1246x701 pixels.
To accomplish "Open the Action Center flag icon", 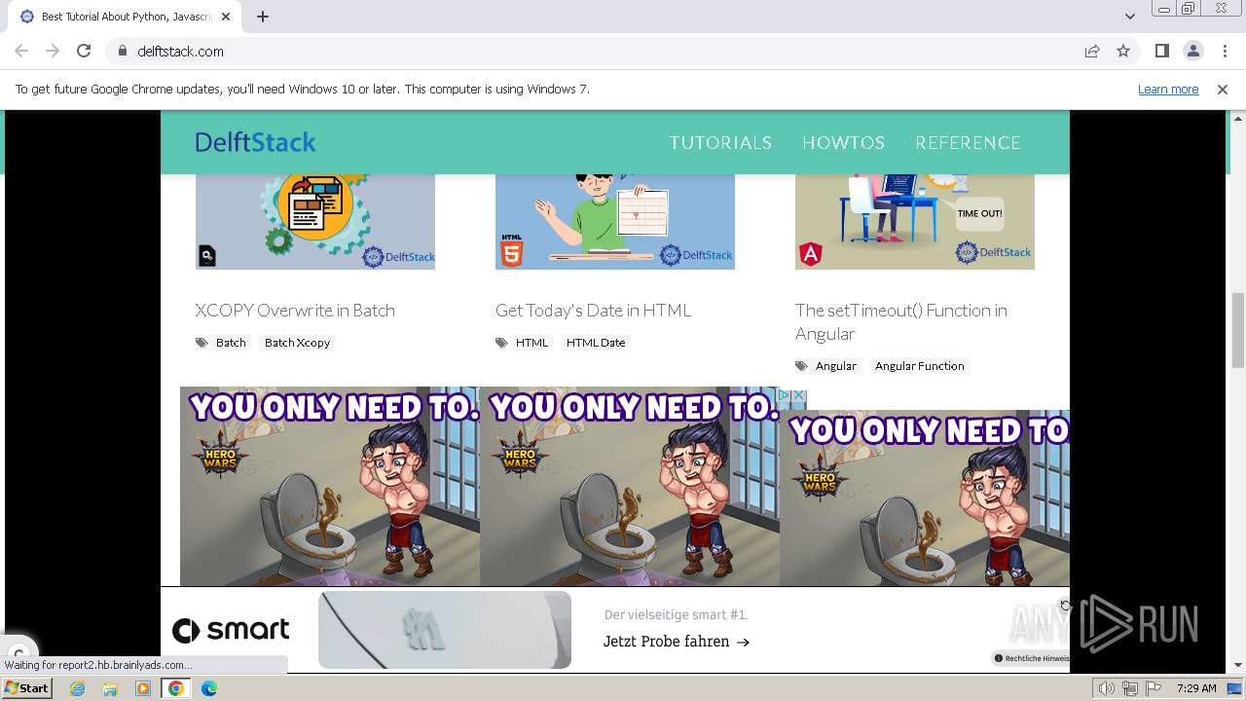I will pyautogui.click(x=1154, y=688).
